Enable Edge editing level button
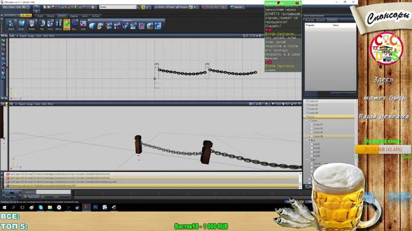Viewport: 412px width, 231px height. pyautogui.click(x=171, y=7)
